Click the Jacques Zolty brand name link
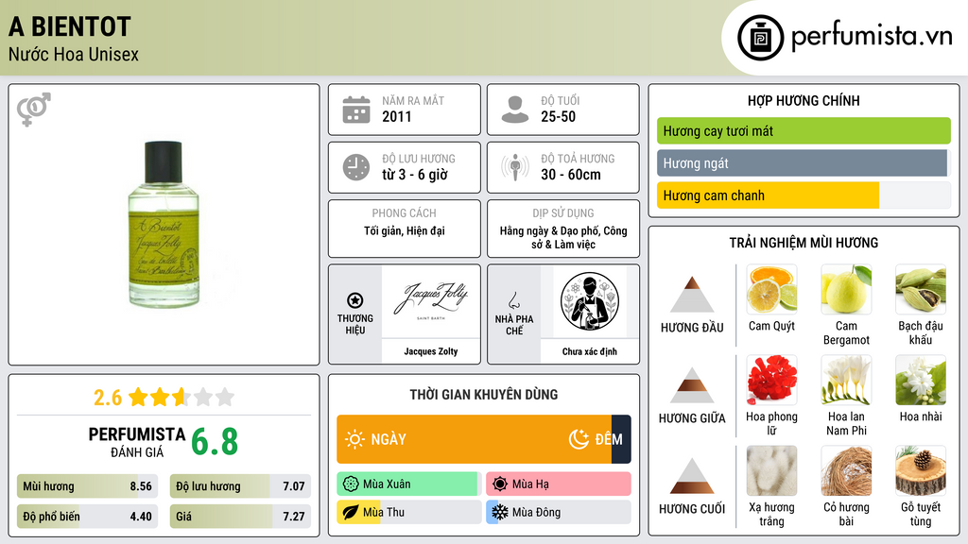968x544 pixels. coord(431,351)
